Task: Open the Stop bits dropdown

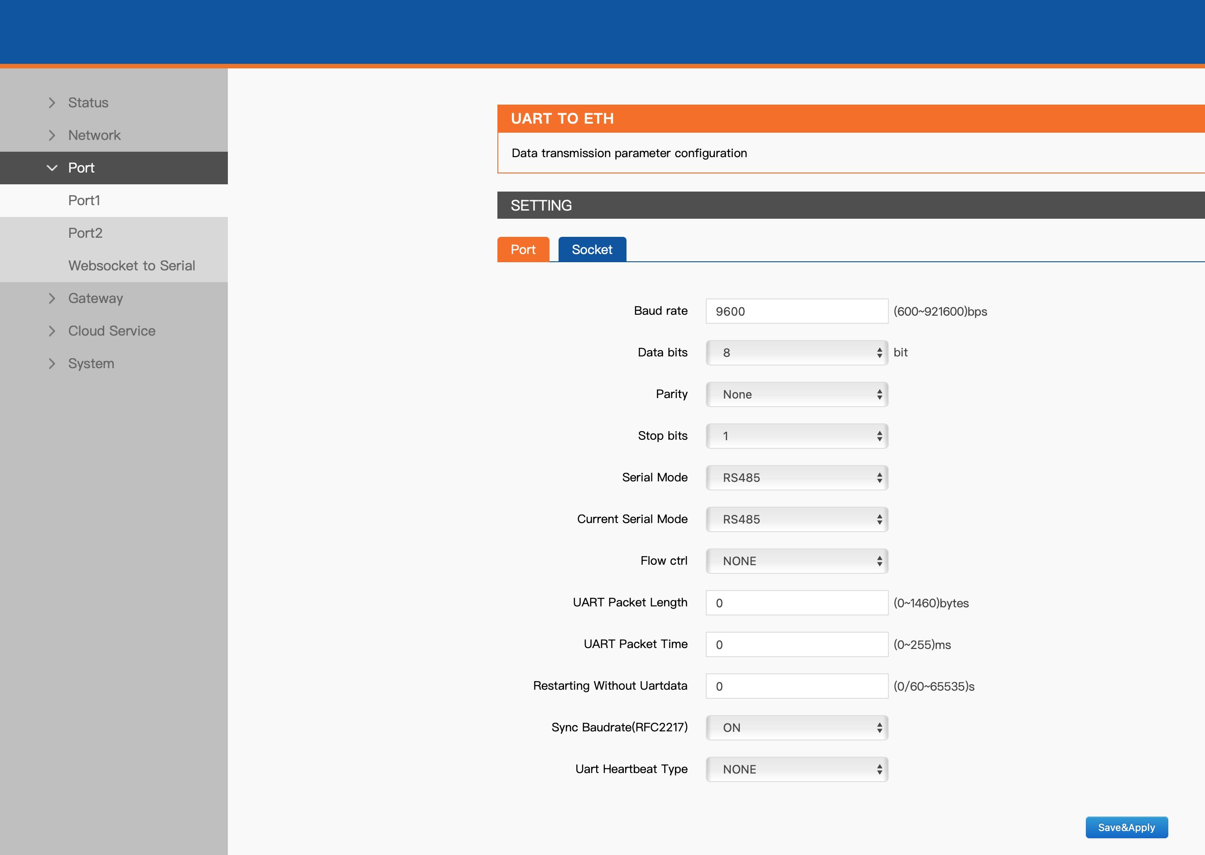Action: pos(797,436)
